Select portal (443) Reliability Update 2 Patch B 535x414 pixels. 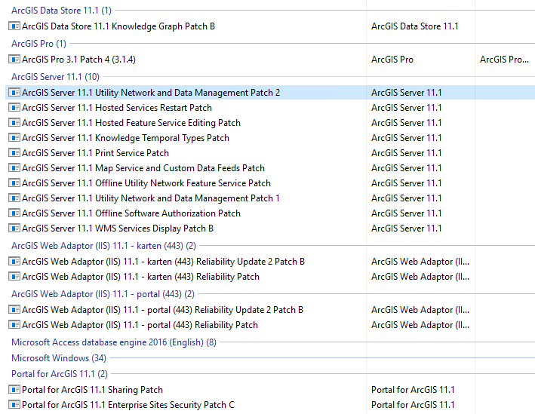[x=162, y=310]
